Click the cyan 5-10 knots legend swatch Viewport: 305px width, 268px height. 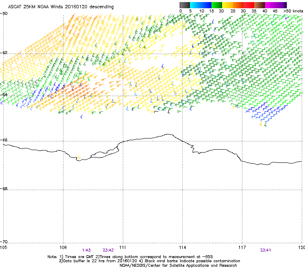click(x=196, y=5)
